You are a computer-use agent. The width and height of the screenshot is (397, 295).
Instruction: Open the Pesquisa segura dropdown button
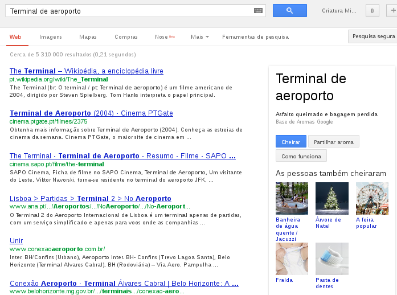pyautogui.click(x=373, y=36)
